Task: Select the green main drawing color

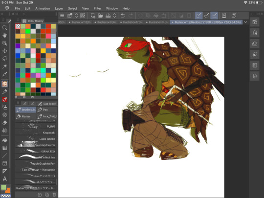Action: [3, 187]
